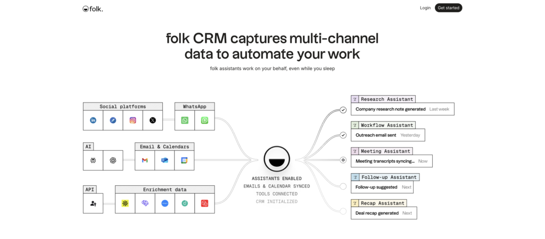545x239 pixels.
Task: Select the API user key icon
Action: [93, 203]
